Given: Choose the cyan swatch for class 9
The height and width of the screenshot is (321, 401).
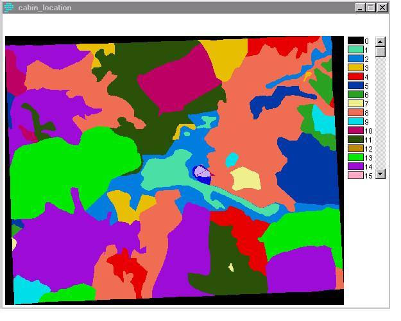Looking at the screenshot, I should click(x=355, y=121).
